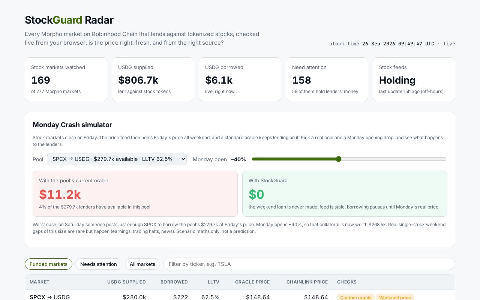Click the Weekend price check badge
This screenshot has height=300, width=480.
pyautogui.click(x=395, y=297)
